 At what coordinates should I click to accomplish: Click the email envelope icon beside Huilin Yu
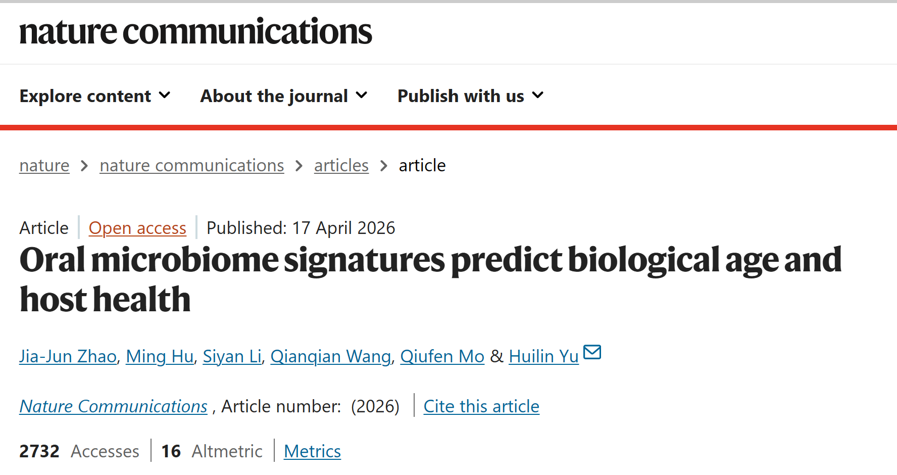point(592,352)
